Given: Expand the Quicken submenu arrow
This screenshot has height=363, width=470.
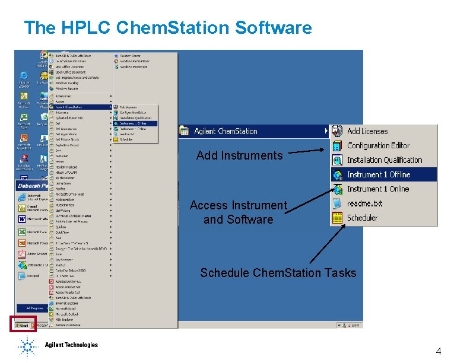Looking at the screenshot, I should (110, 227).
